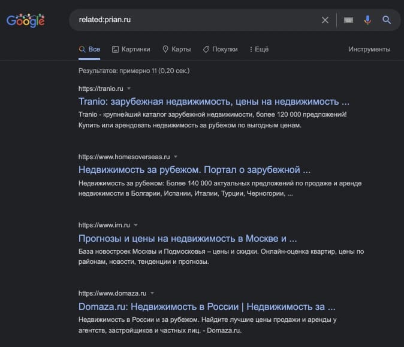The image size is (404, 347).
Task: Switch to the Картинки tab
Action: tap(131, 50)
